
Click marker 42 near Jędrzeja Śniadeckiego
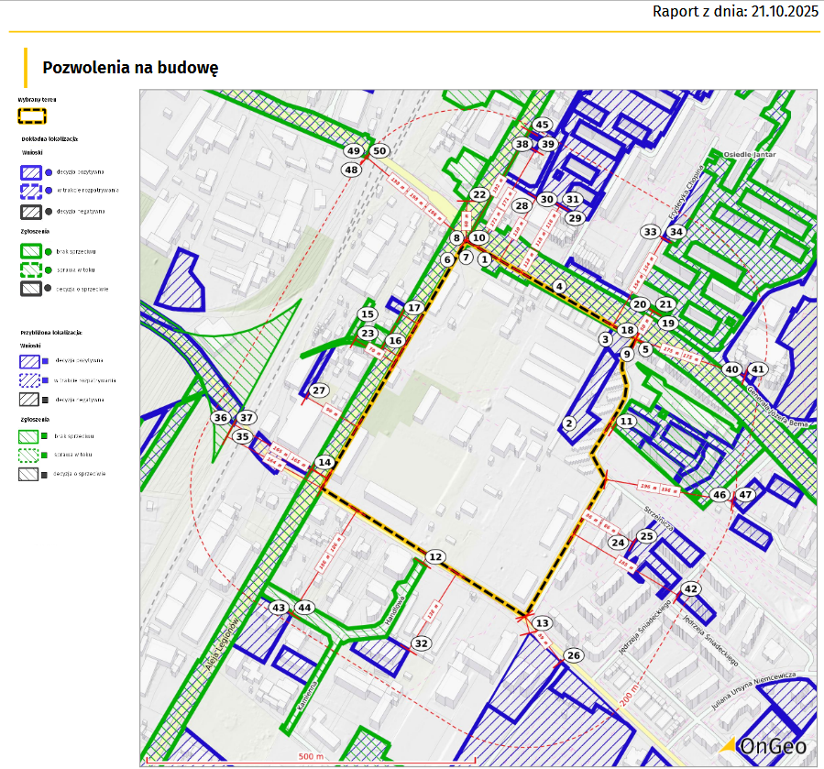(691, 588)
